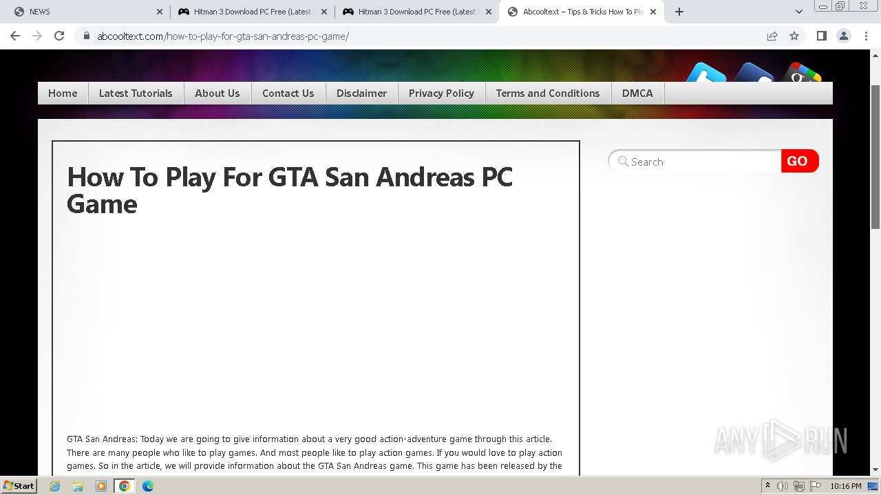This screenshot has width=881, height=495.
Task: Close the NEWS tab
Action: pyautogui.click(x=160, y=12)
